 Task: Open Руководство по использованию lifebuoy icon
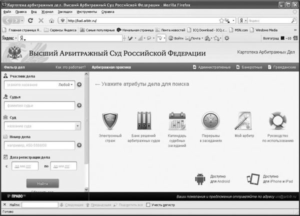(277, 120)
